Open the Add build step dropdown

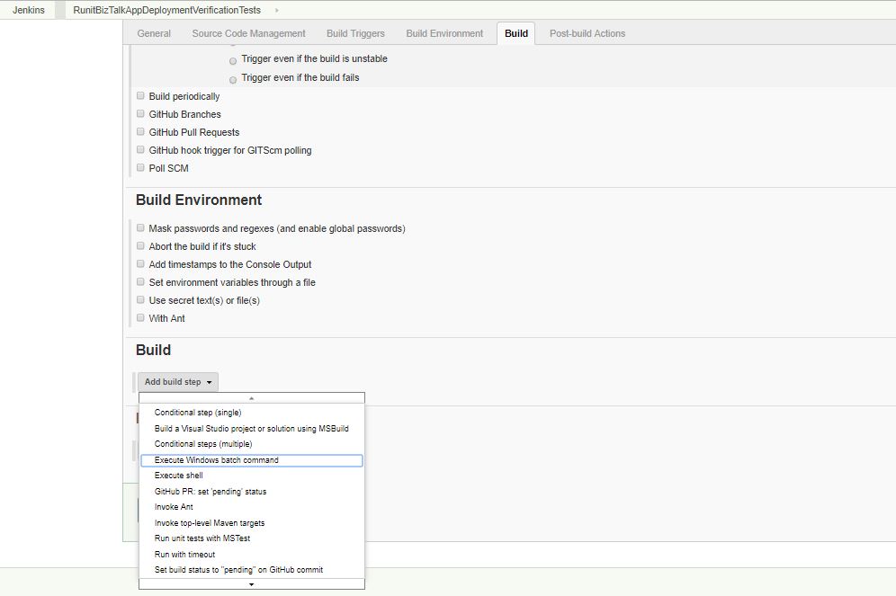click(x=178, y=382)
